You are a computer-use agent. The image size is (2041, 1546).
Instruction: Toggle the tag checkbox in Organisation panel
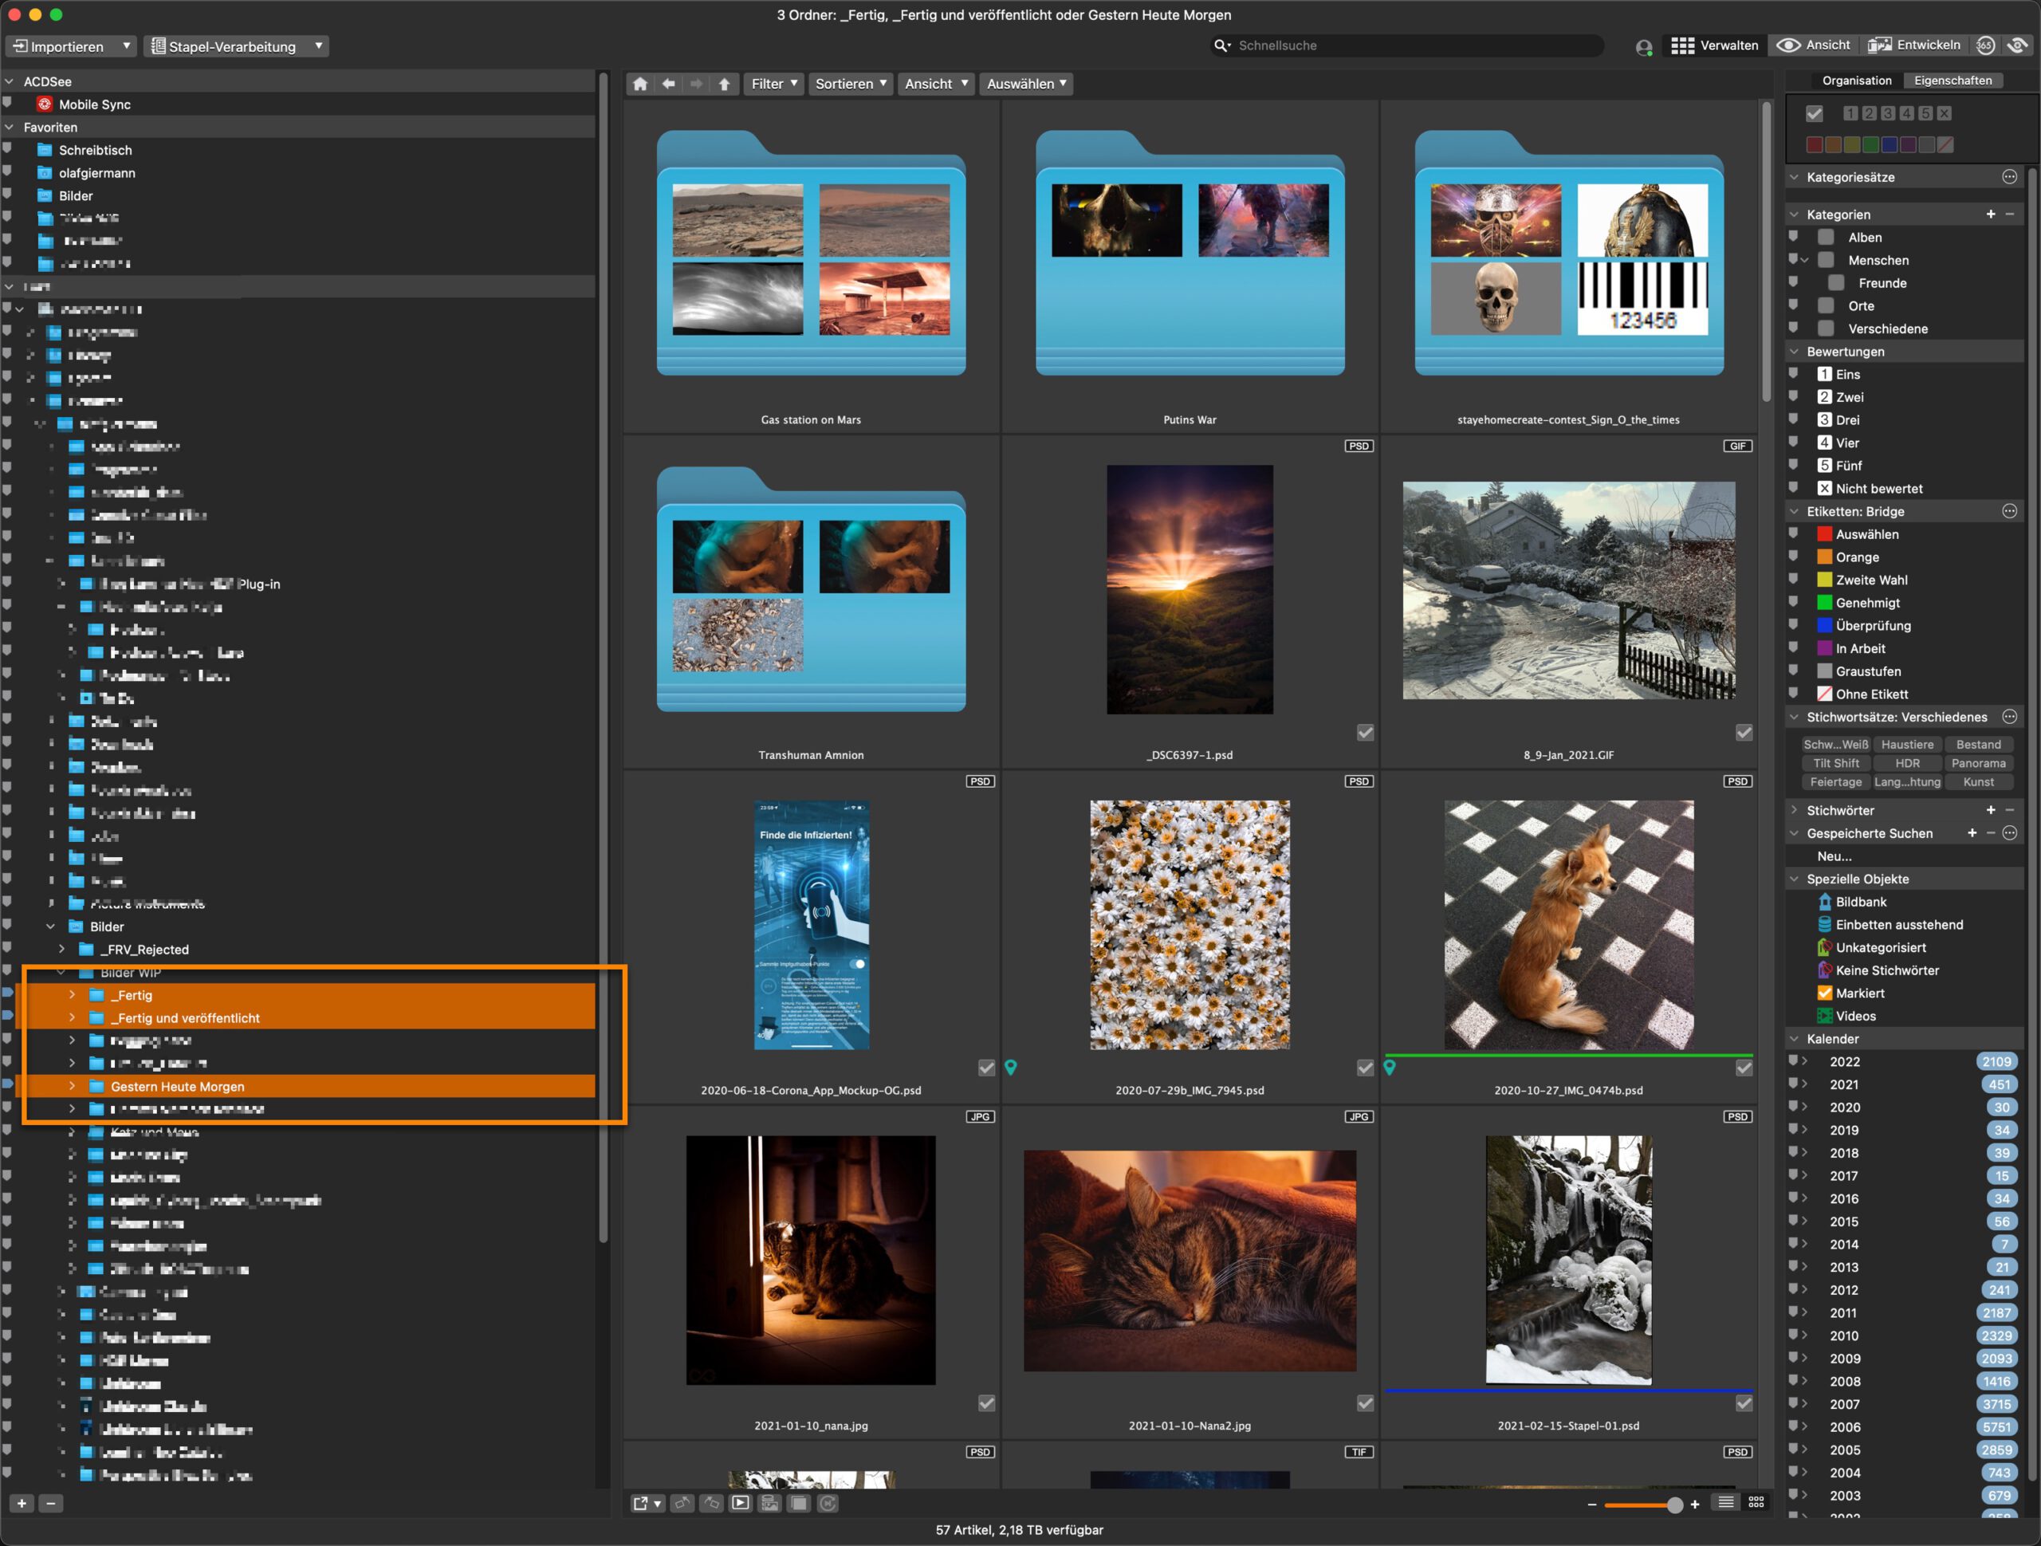[1814, 113]
